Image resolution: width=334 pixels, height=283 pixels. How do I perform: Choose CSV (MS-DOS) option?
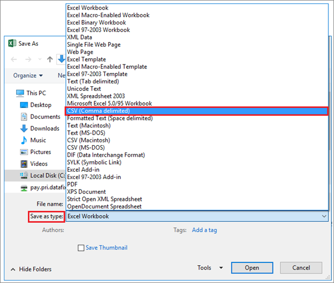tap(197, 148)
